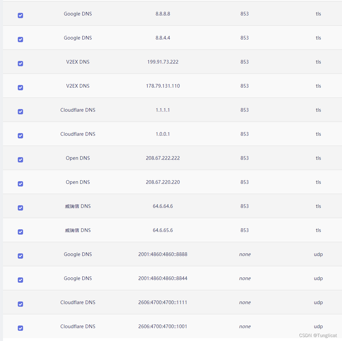Click the Open DNS name in 208.67.222.222 row
Image resolution: width=342 pixels, height=341 pixels.
tap(78, 158)
